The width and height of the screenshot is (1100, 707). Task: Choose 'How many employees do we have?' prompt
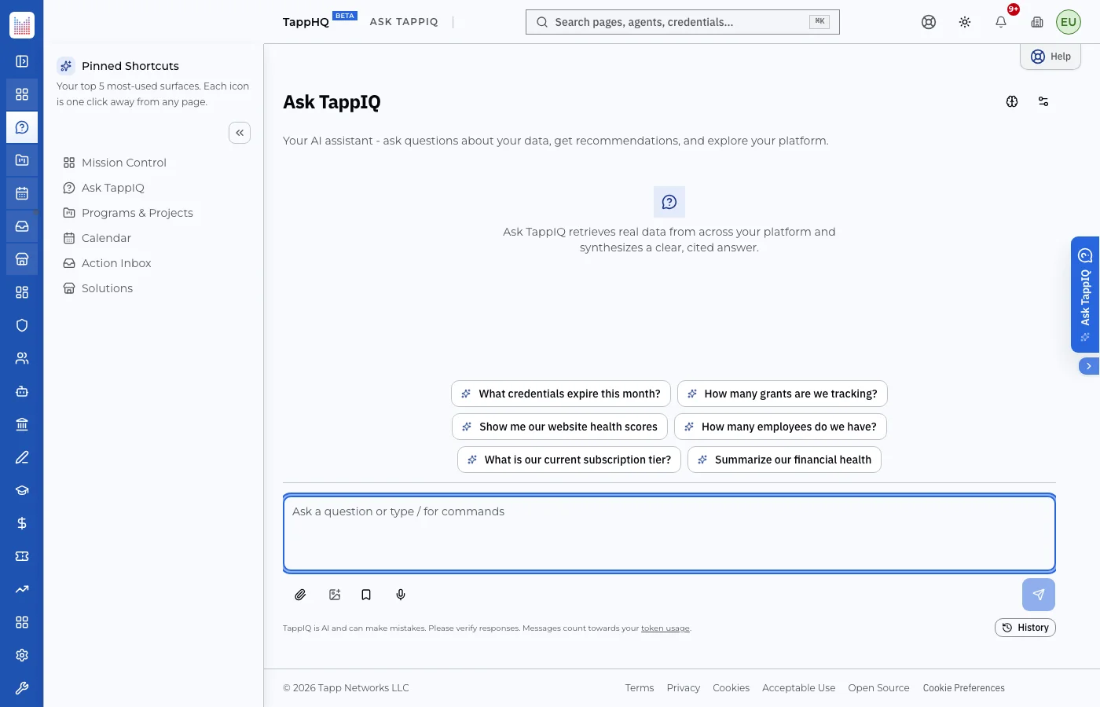tap(781, 427)
